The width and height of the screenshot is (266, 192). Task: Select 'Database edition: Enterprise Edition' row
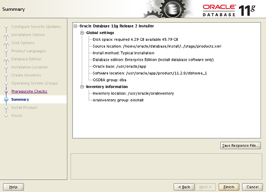153,60
